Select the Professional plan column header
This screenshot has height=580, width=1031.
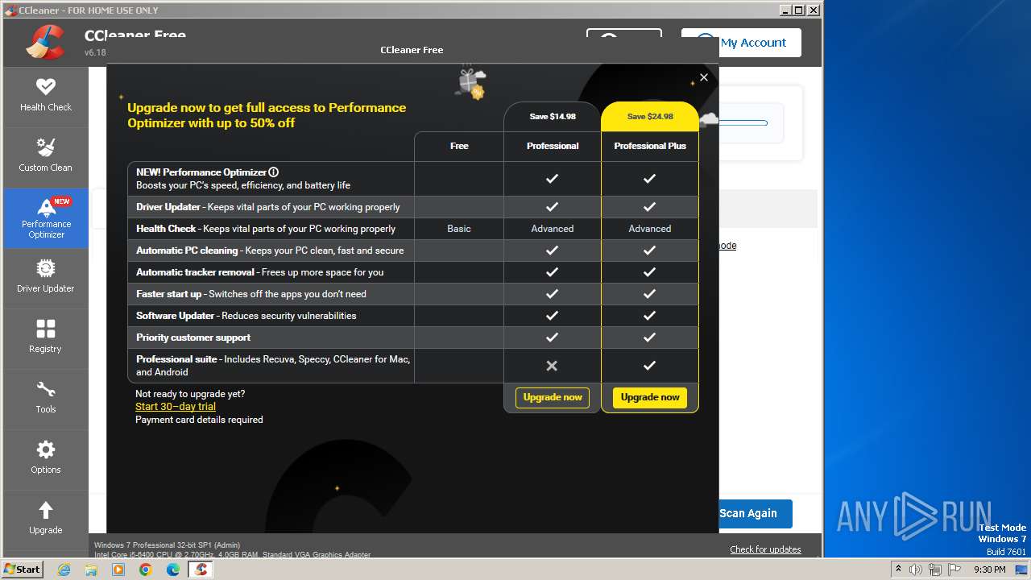click(x=553, y=146)
